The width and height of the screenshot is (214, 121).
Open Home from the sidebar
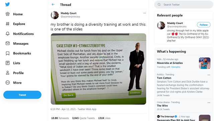click(x=14, y=14)
